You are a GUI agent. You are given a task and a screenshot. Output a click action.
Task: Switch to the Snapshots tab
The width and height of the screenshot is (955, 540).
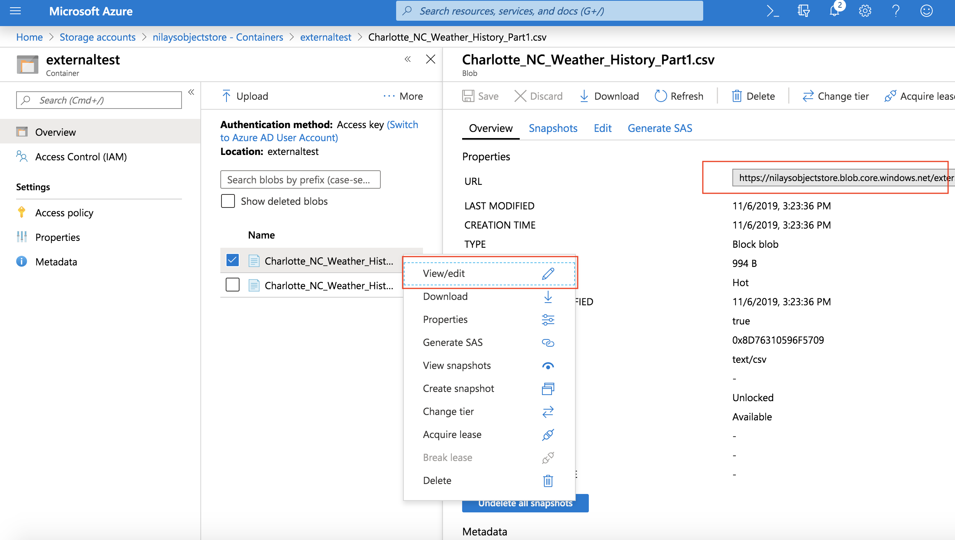553,128
